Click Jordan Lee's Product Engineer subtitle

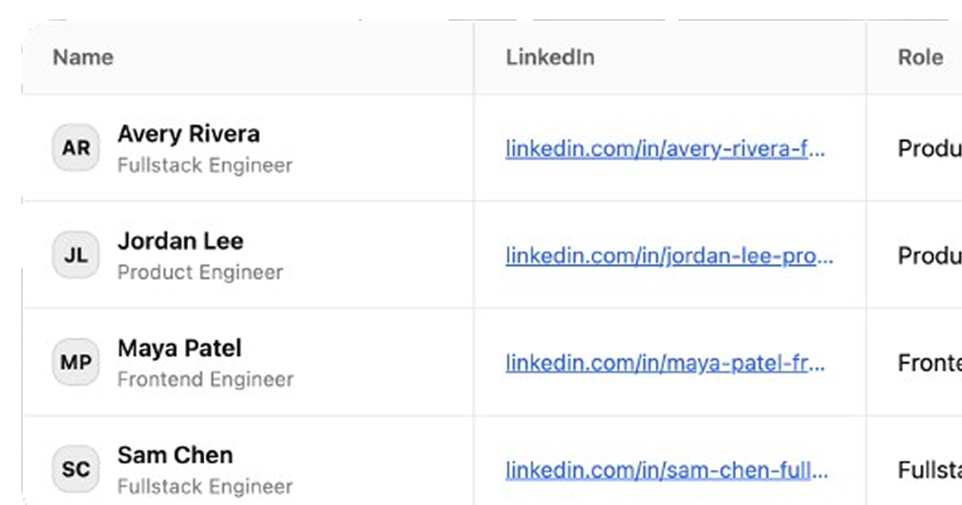[x=200, y=272]
